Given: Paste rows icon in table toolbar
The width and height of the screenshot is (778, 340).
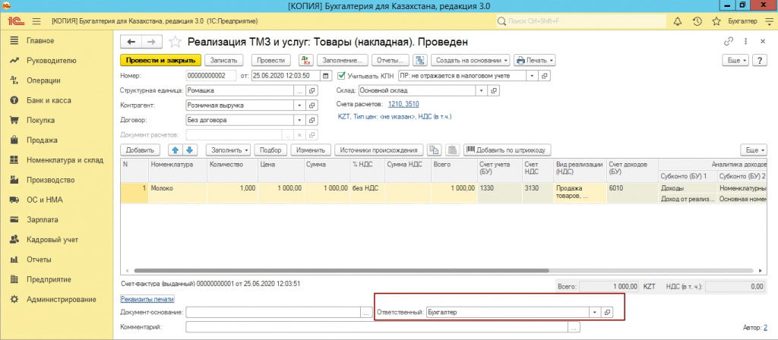Looking at the screenshot, I should (452, 150).
